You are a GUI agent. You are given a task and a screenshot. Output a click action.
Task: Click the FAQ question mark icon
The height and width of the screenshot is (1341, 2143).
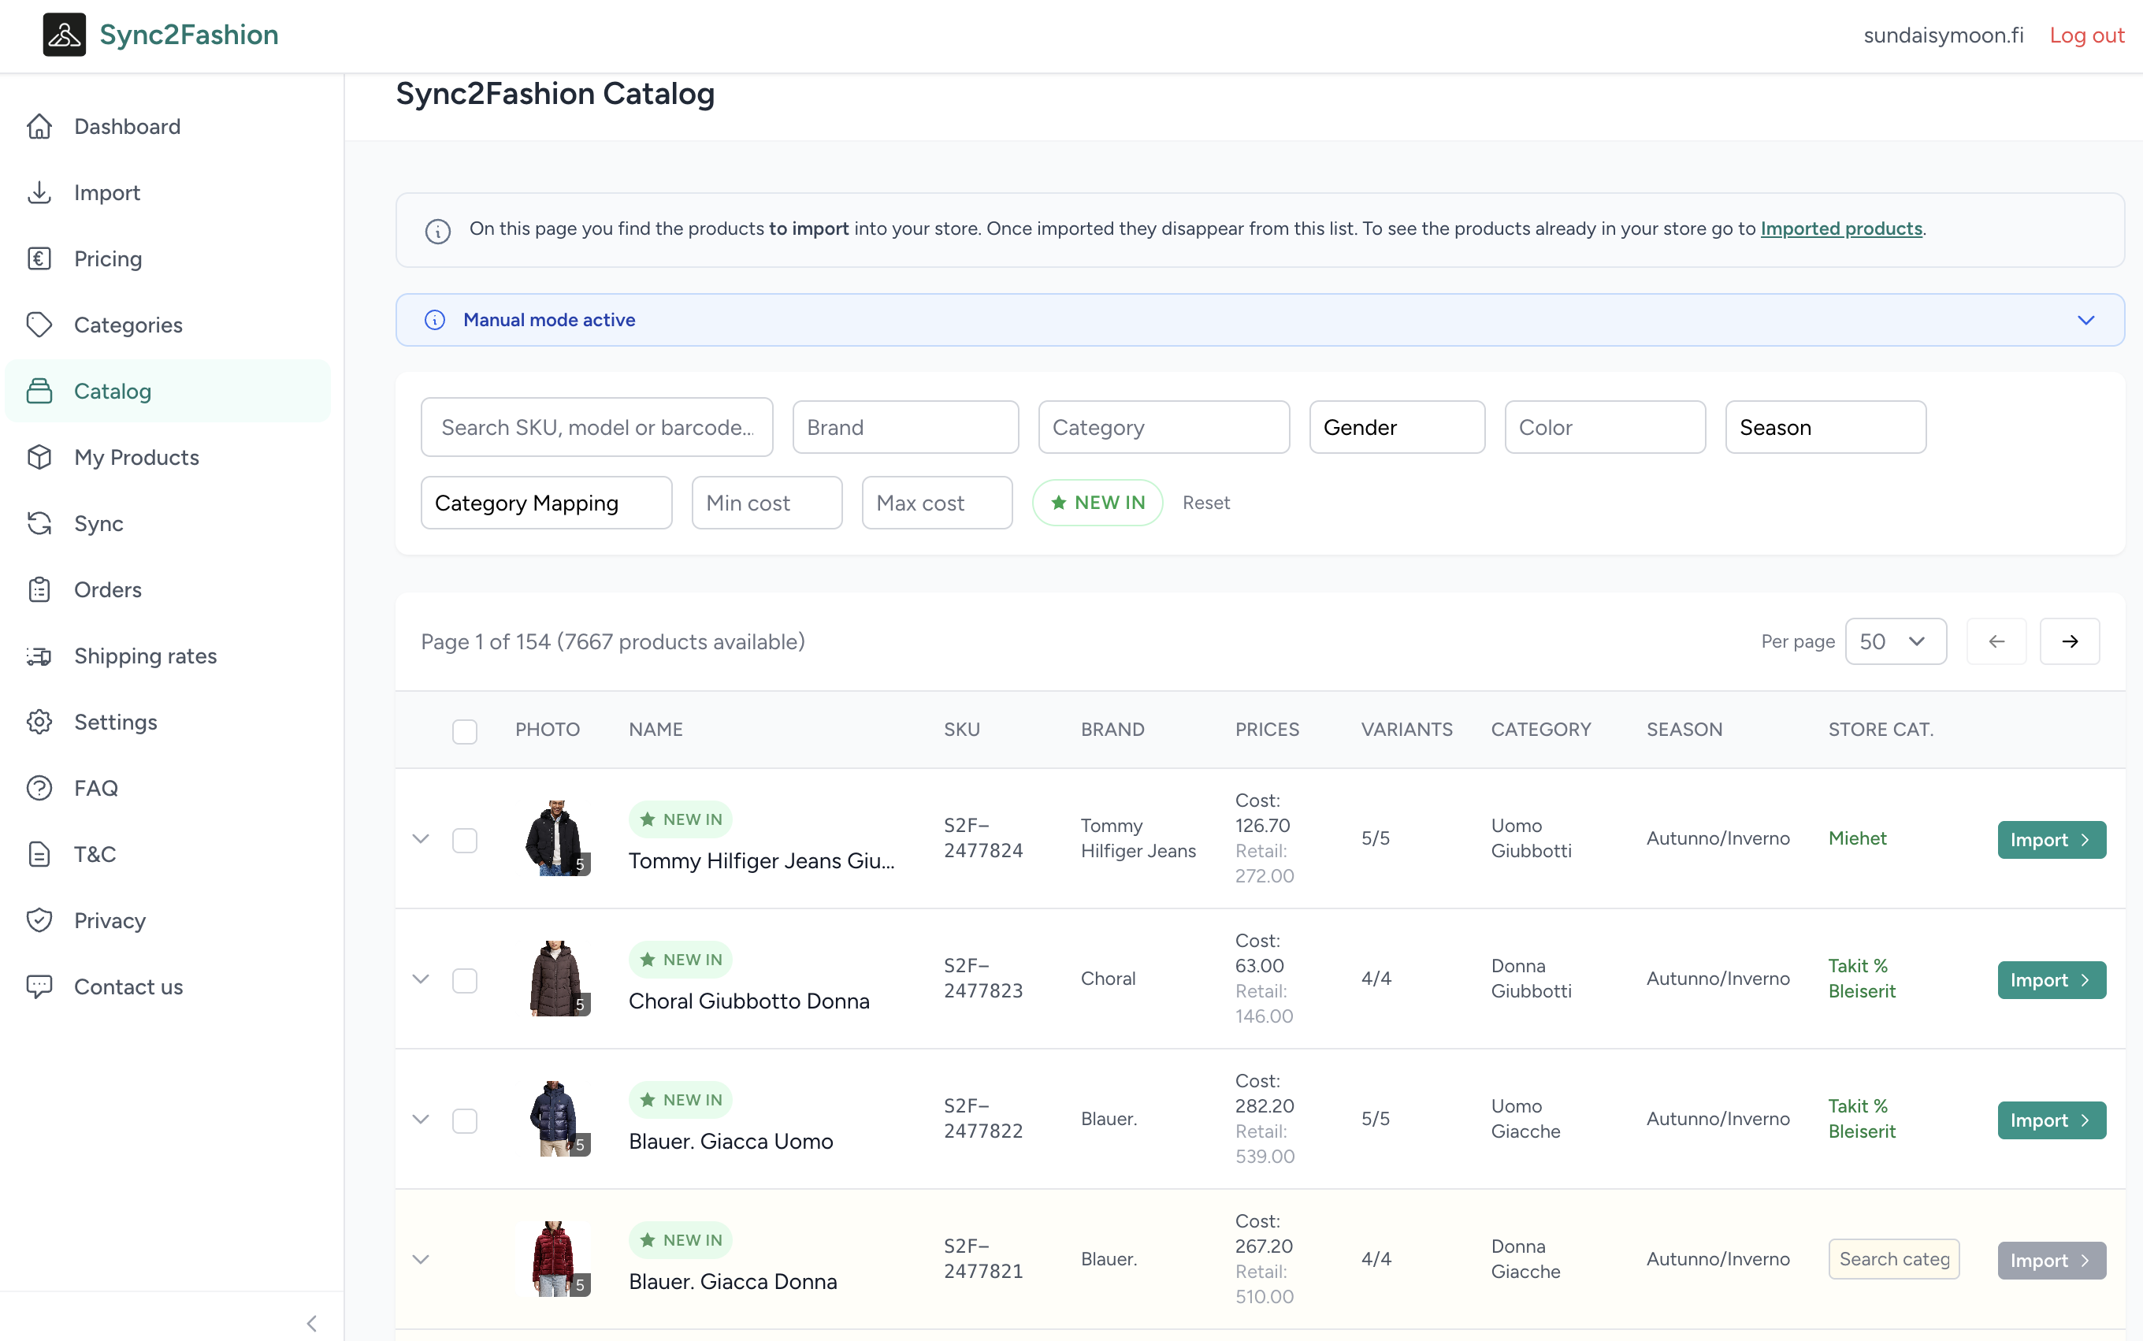39,788
